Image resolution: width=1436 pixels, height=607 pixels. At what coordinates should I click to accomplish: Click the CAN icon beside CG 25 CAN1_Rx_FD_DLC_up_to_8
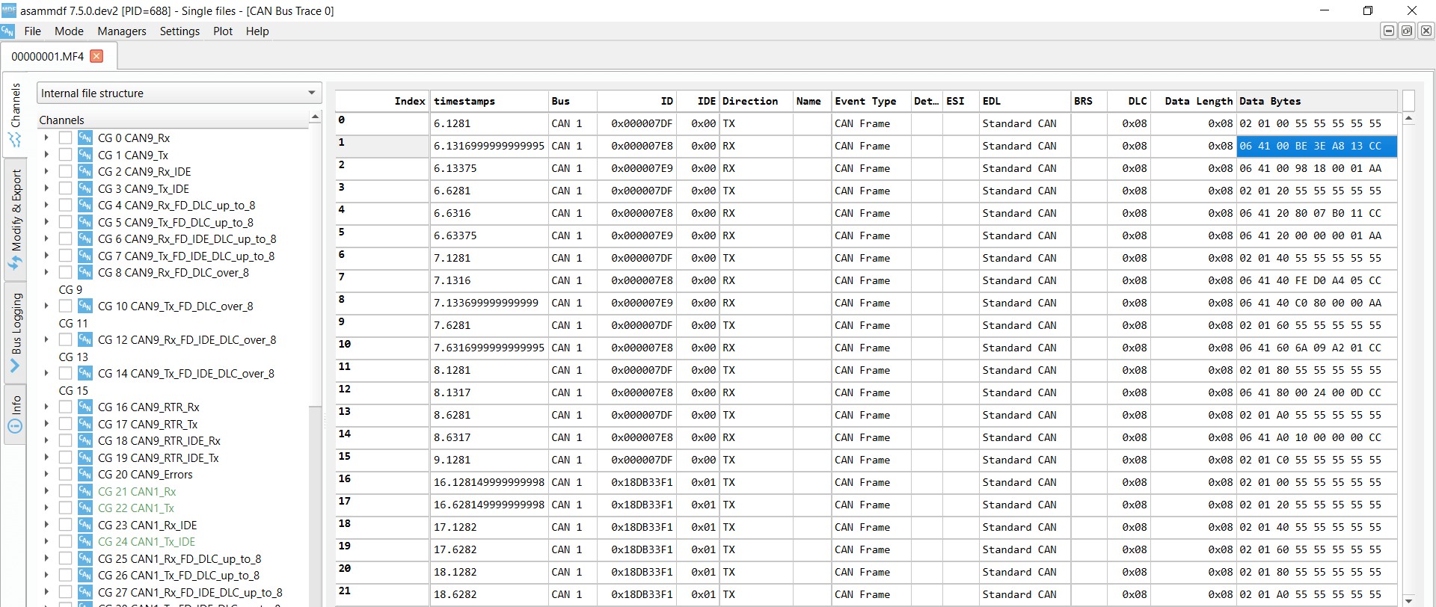tap(85, 558)
